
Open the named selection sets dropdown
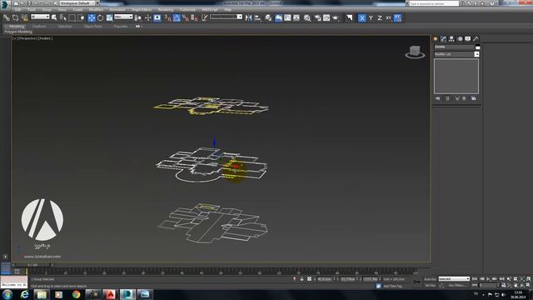[x=226, y=17]
